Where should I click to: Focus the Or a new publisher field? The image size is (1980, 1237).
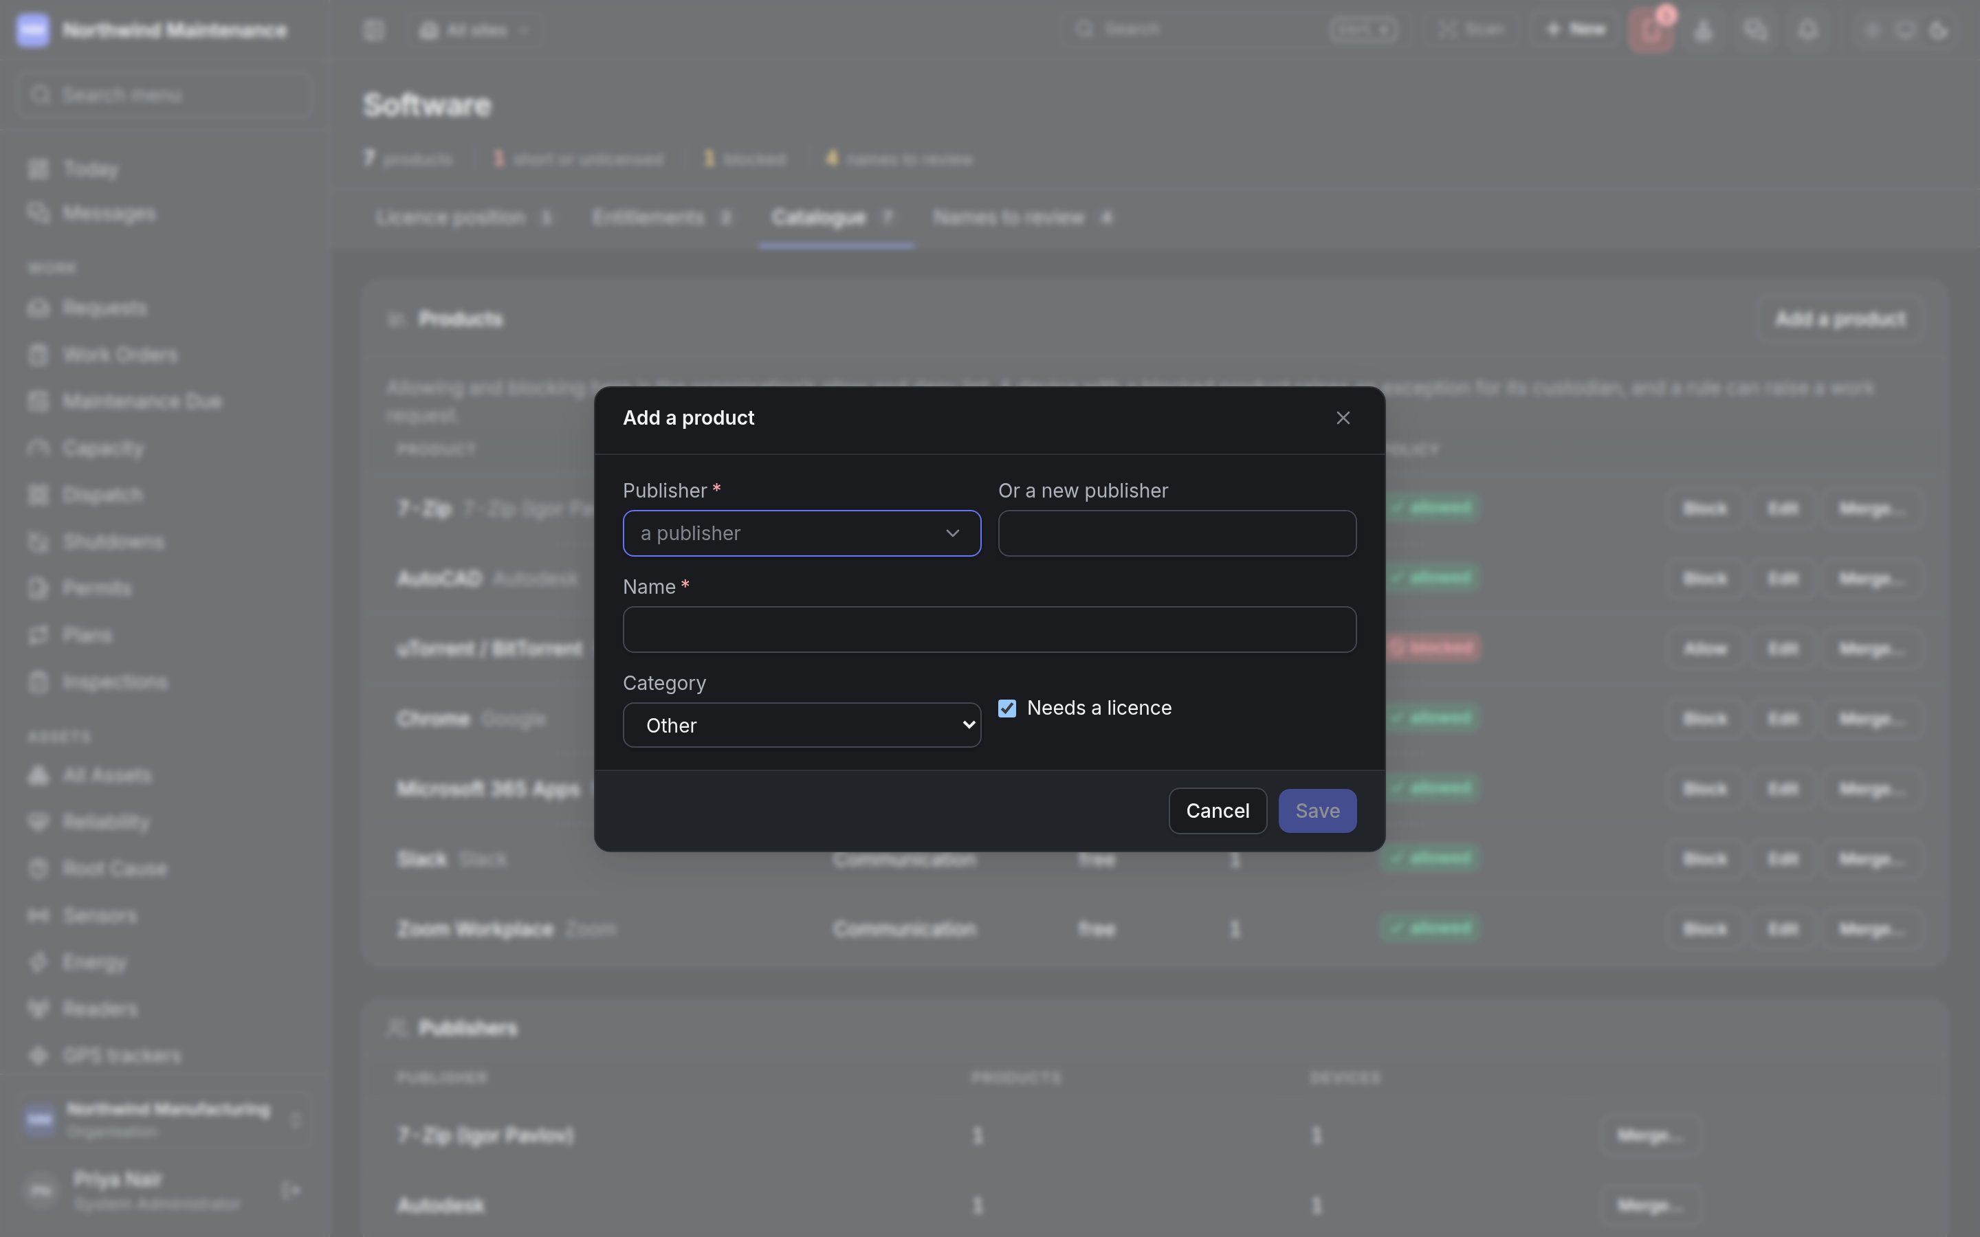(x=1178, y=533)
